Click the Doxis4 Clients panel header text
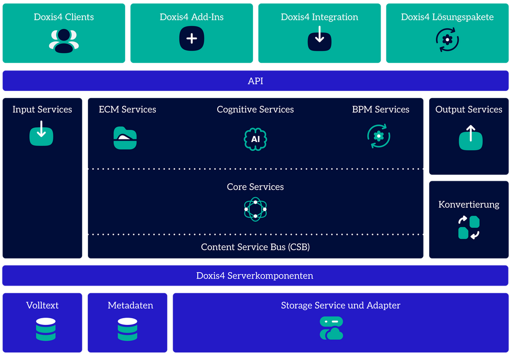 click(63, 16)
